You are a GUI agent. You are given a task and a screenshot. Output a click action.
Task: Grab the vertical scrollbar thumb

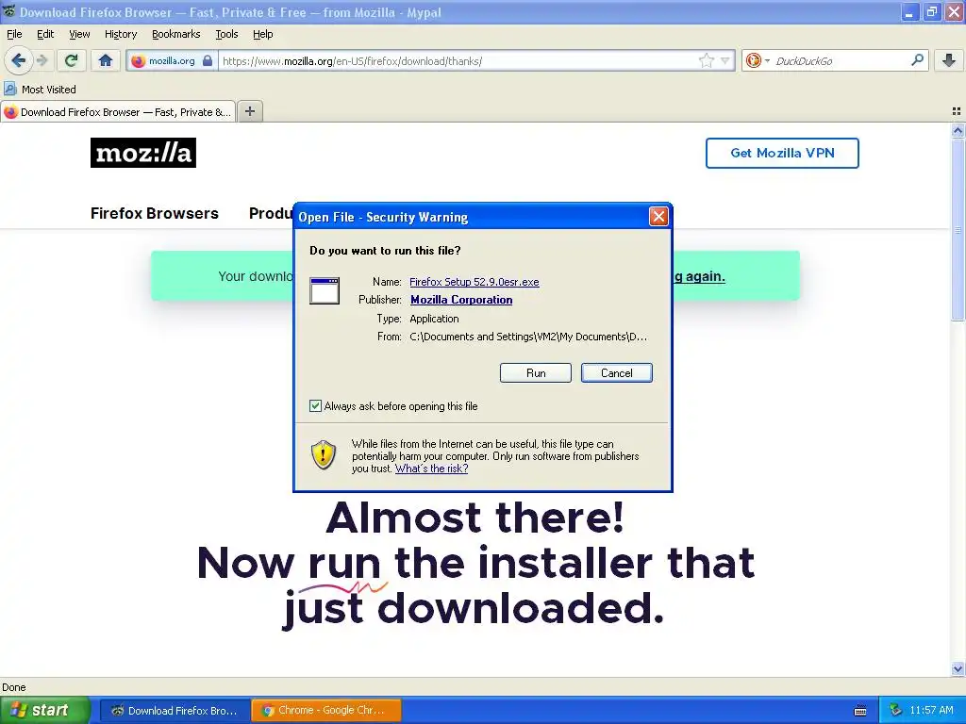coord(958,230)
